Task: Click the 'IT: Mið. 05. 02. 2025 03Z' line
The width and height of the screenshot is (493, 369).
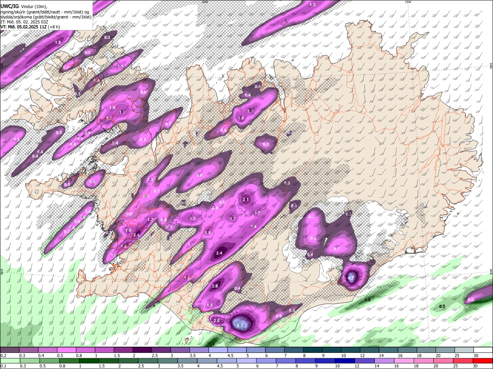Action: (25, 22)
